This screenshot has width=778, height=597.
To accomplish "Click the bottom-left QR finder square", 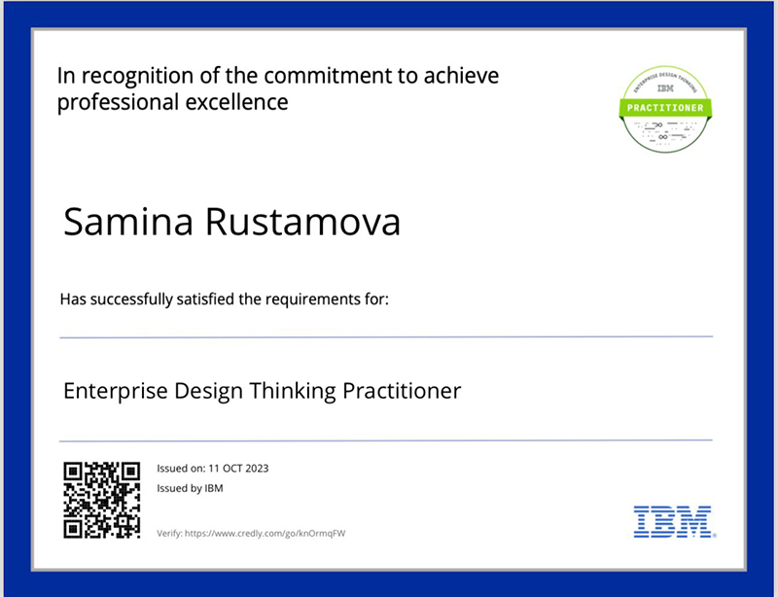I will (73, 529).
